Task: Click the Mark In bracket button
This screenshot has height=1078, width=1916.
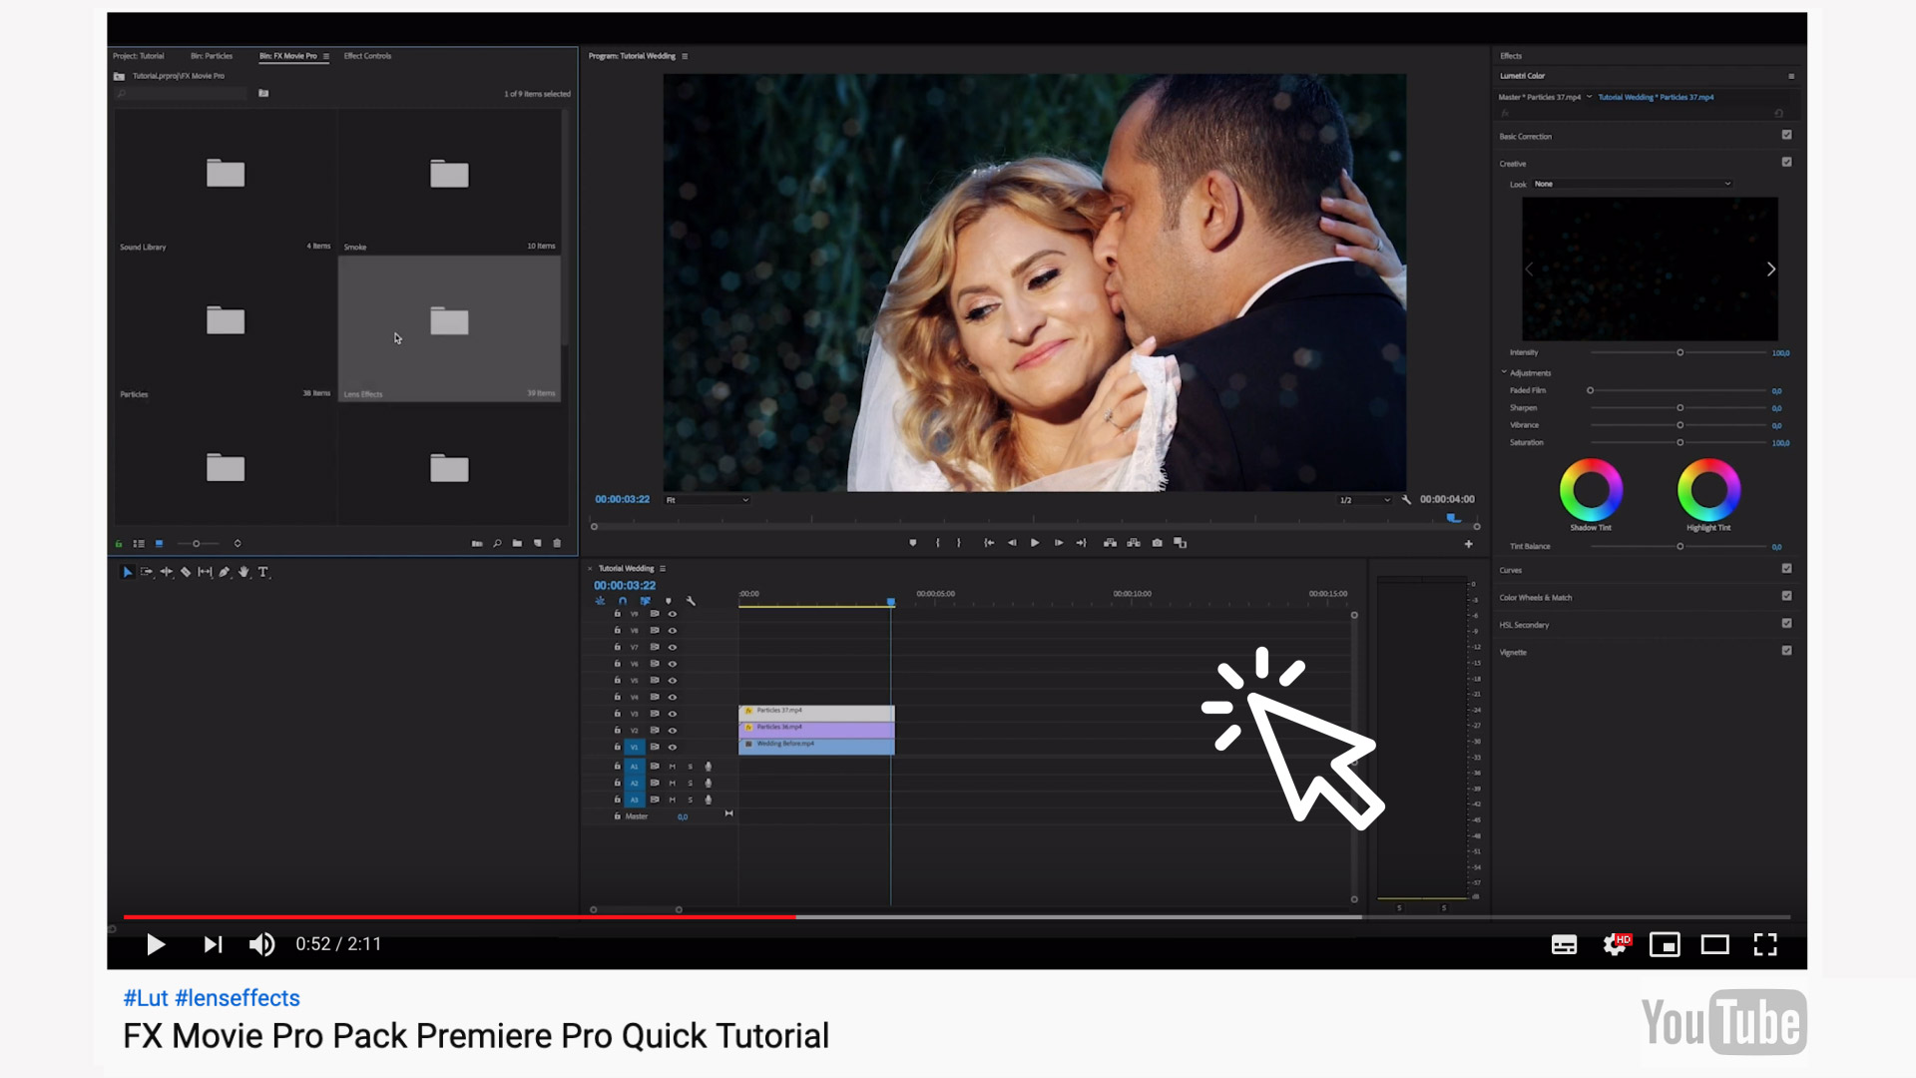Action: [937, 543]
